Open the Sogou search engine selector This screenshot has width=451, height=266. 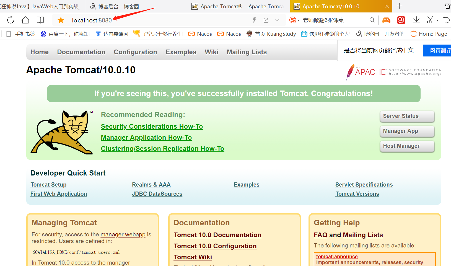(294, 20)
